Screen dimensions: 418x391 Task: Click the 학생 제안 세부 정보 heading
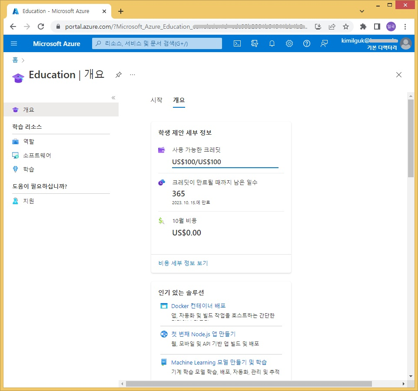point(185,133)
